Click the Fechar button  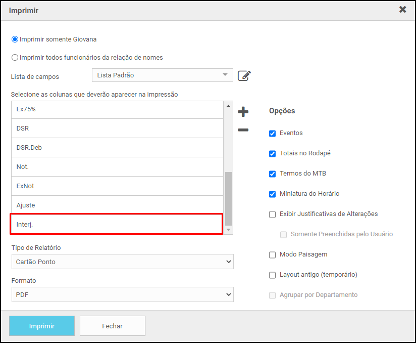(x=112, y=326)
